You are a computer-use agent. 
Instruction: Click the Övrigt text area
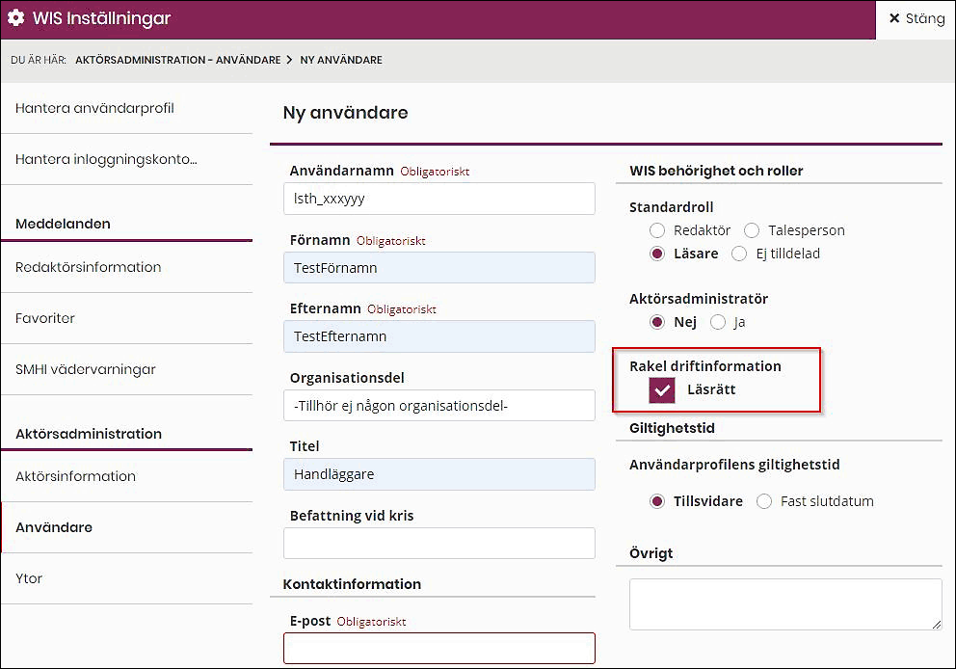pos(784,604)
